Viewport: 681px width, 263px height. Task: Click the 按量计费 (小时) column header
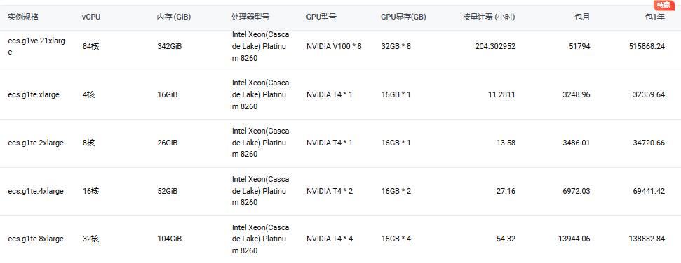point(489,17)
